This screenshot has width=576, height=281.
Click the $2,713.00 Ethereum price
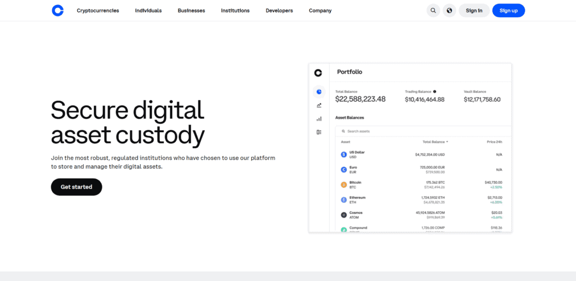tap(494, 197)
